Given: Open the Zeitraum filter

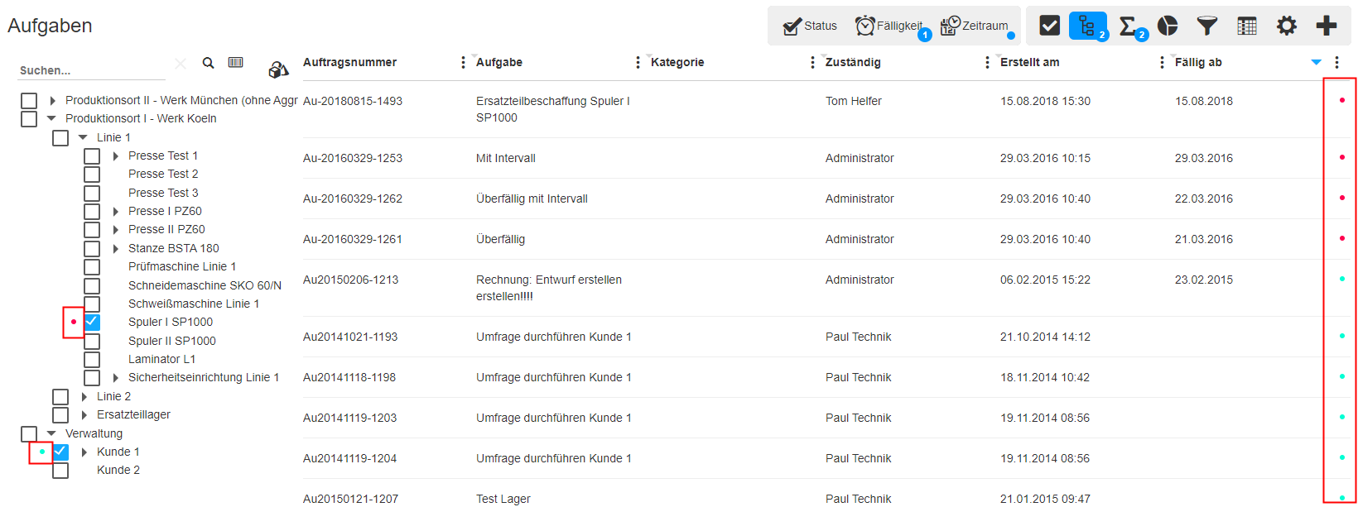Looking at the screenshot, I should tap(977, 26).
